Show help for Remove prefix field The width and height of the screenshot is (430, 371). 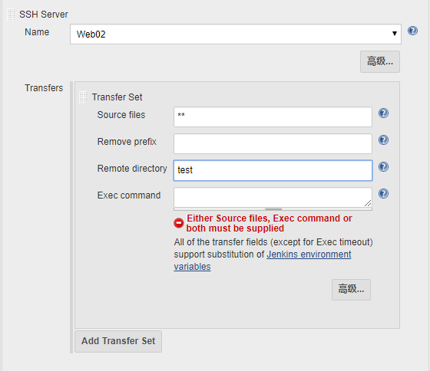pos(383,140)
